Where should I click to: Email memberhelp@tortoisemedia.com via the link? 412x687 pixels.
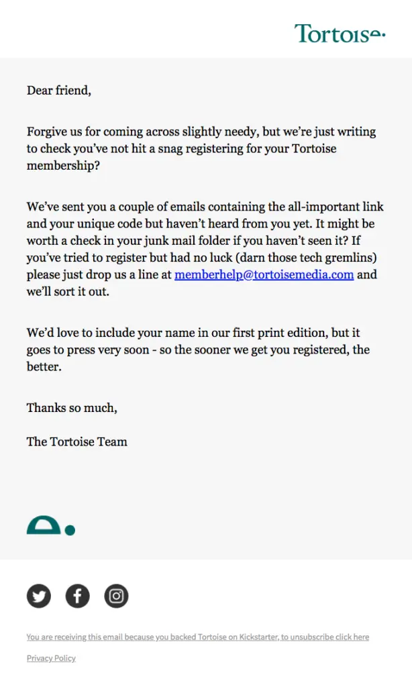[x=264, y=274]
